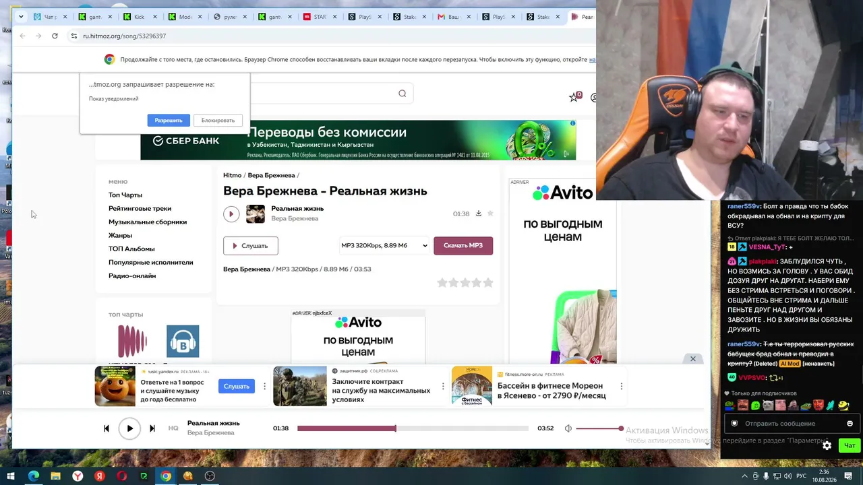Screen dimensions: 863x485
Task: Open Популярные исполнители in the side menu
Action: coord(150,262)
